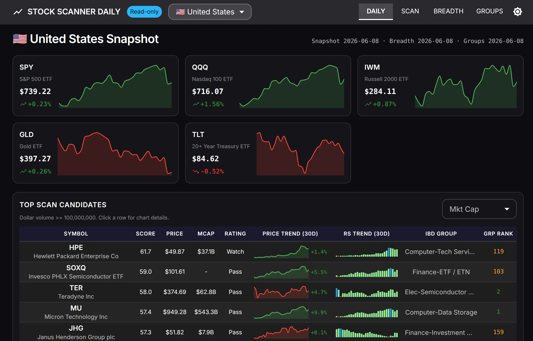
Task: Click RATING column header
Action: click(x=235, y=234)
